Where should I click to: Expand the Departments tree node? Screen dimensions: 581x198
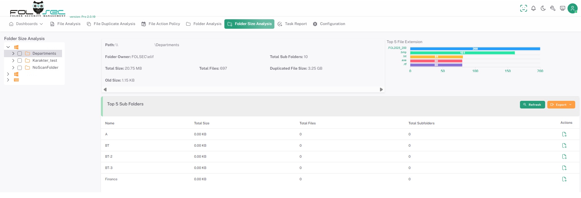(x=13, y=53)
